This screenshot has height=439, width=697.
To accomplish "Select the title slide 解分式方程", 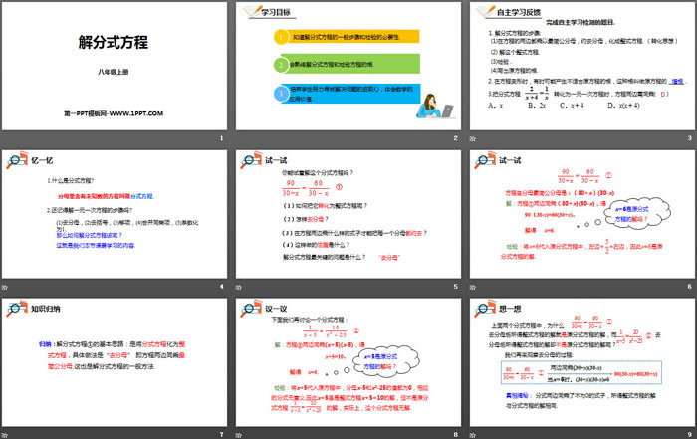I will [x=115, y=66].
